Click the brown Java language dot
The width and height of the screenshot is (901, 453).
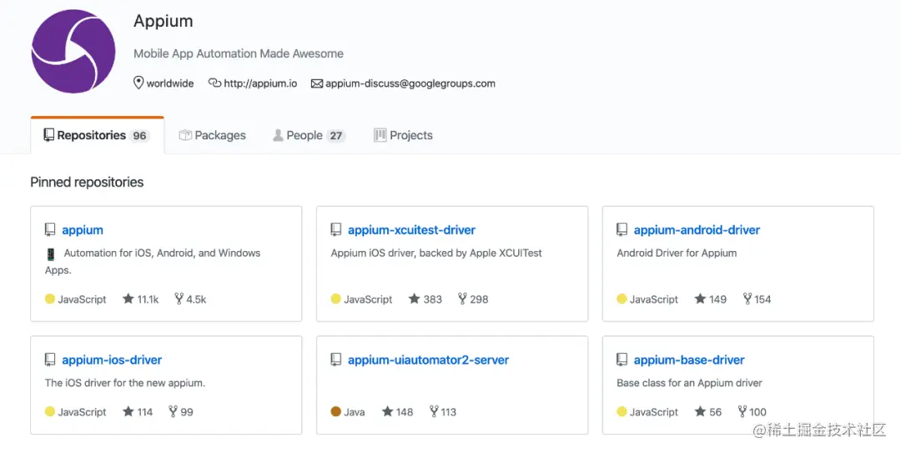pyautogui.click(x=336, y=411)
